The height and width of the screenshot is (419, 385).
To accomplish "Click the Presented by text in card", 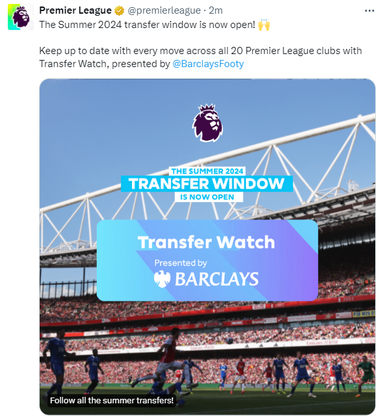I will tap(181, 263).
